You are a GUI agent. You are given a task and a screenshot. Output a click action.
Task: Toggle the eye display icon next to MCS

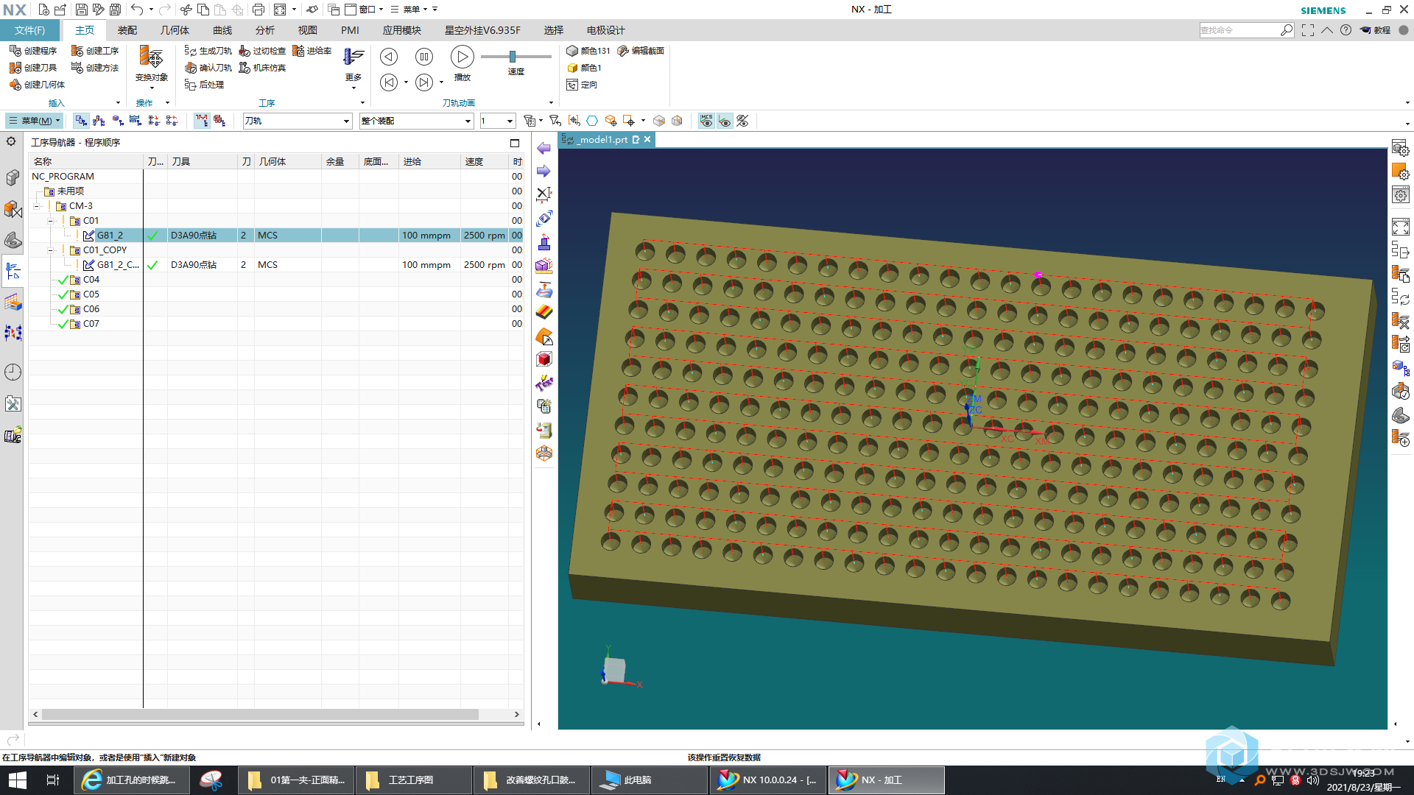725,121
